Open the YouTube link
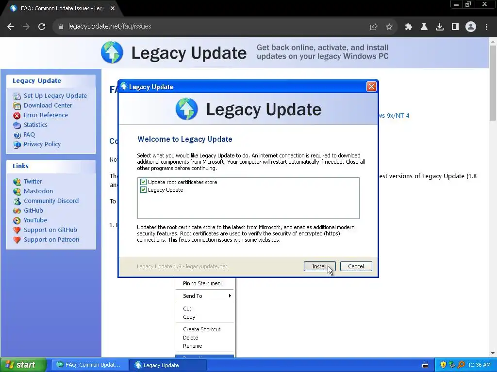 pyautogui.click(x=35, y=220)
